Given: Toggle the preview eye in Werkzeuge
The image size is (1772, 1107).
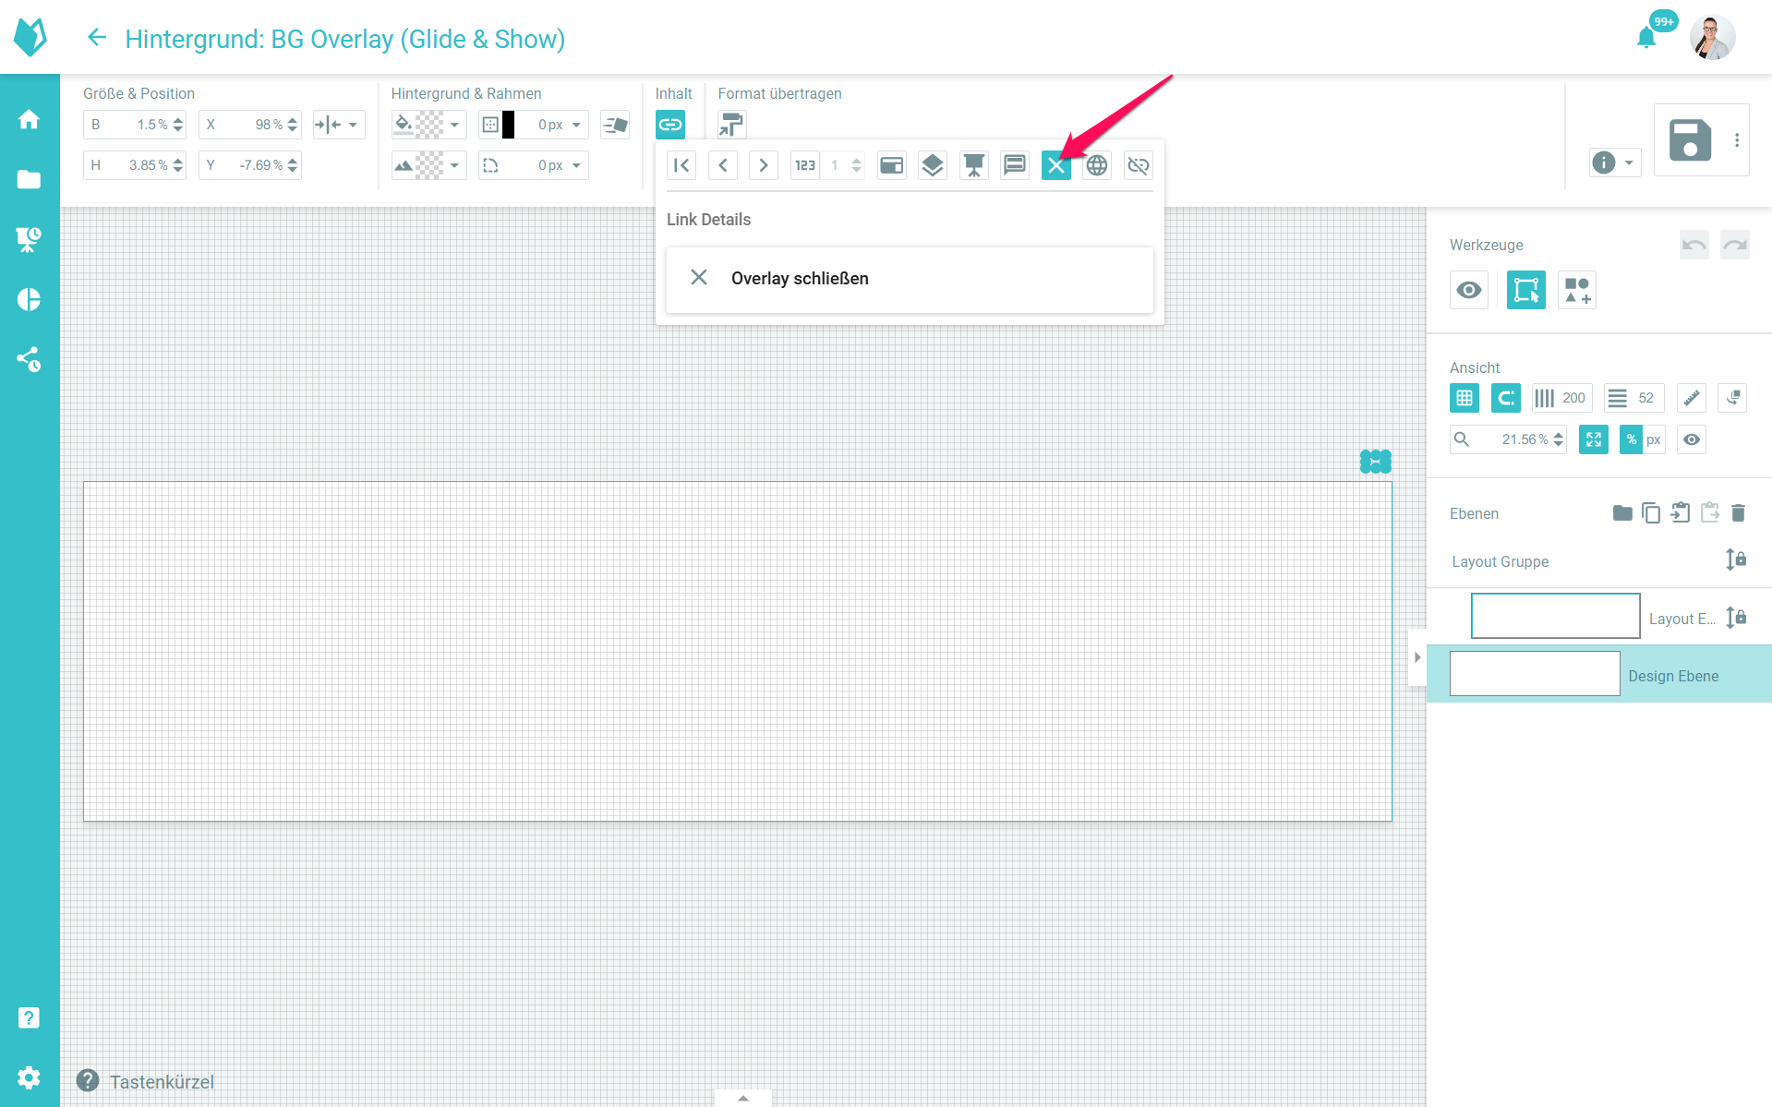Looking at the screenshot, I should (1469, 290).
